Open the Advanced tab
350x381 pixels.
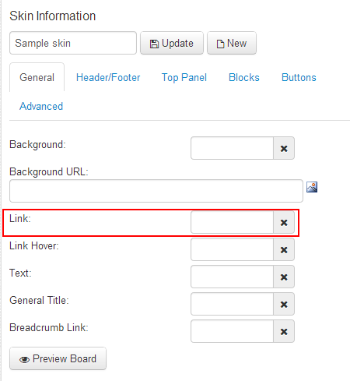[x=41, y=106]
